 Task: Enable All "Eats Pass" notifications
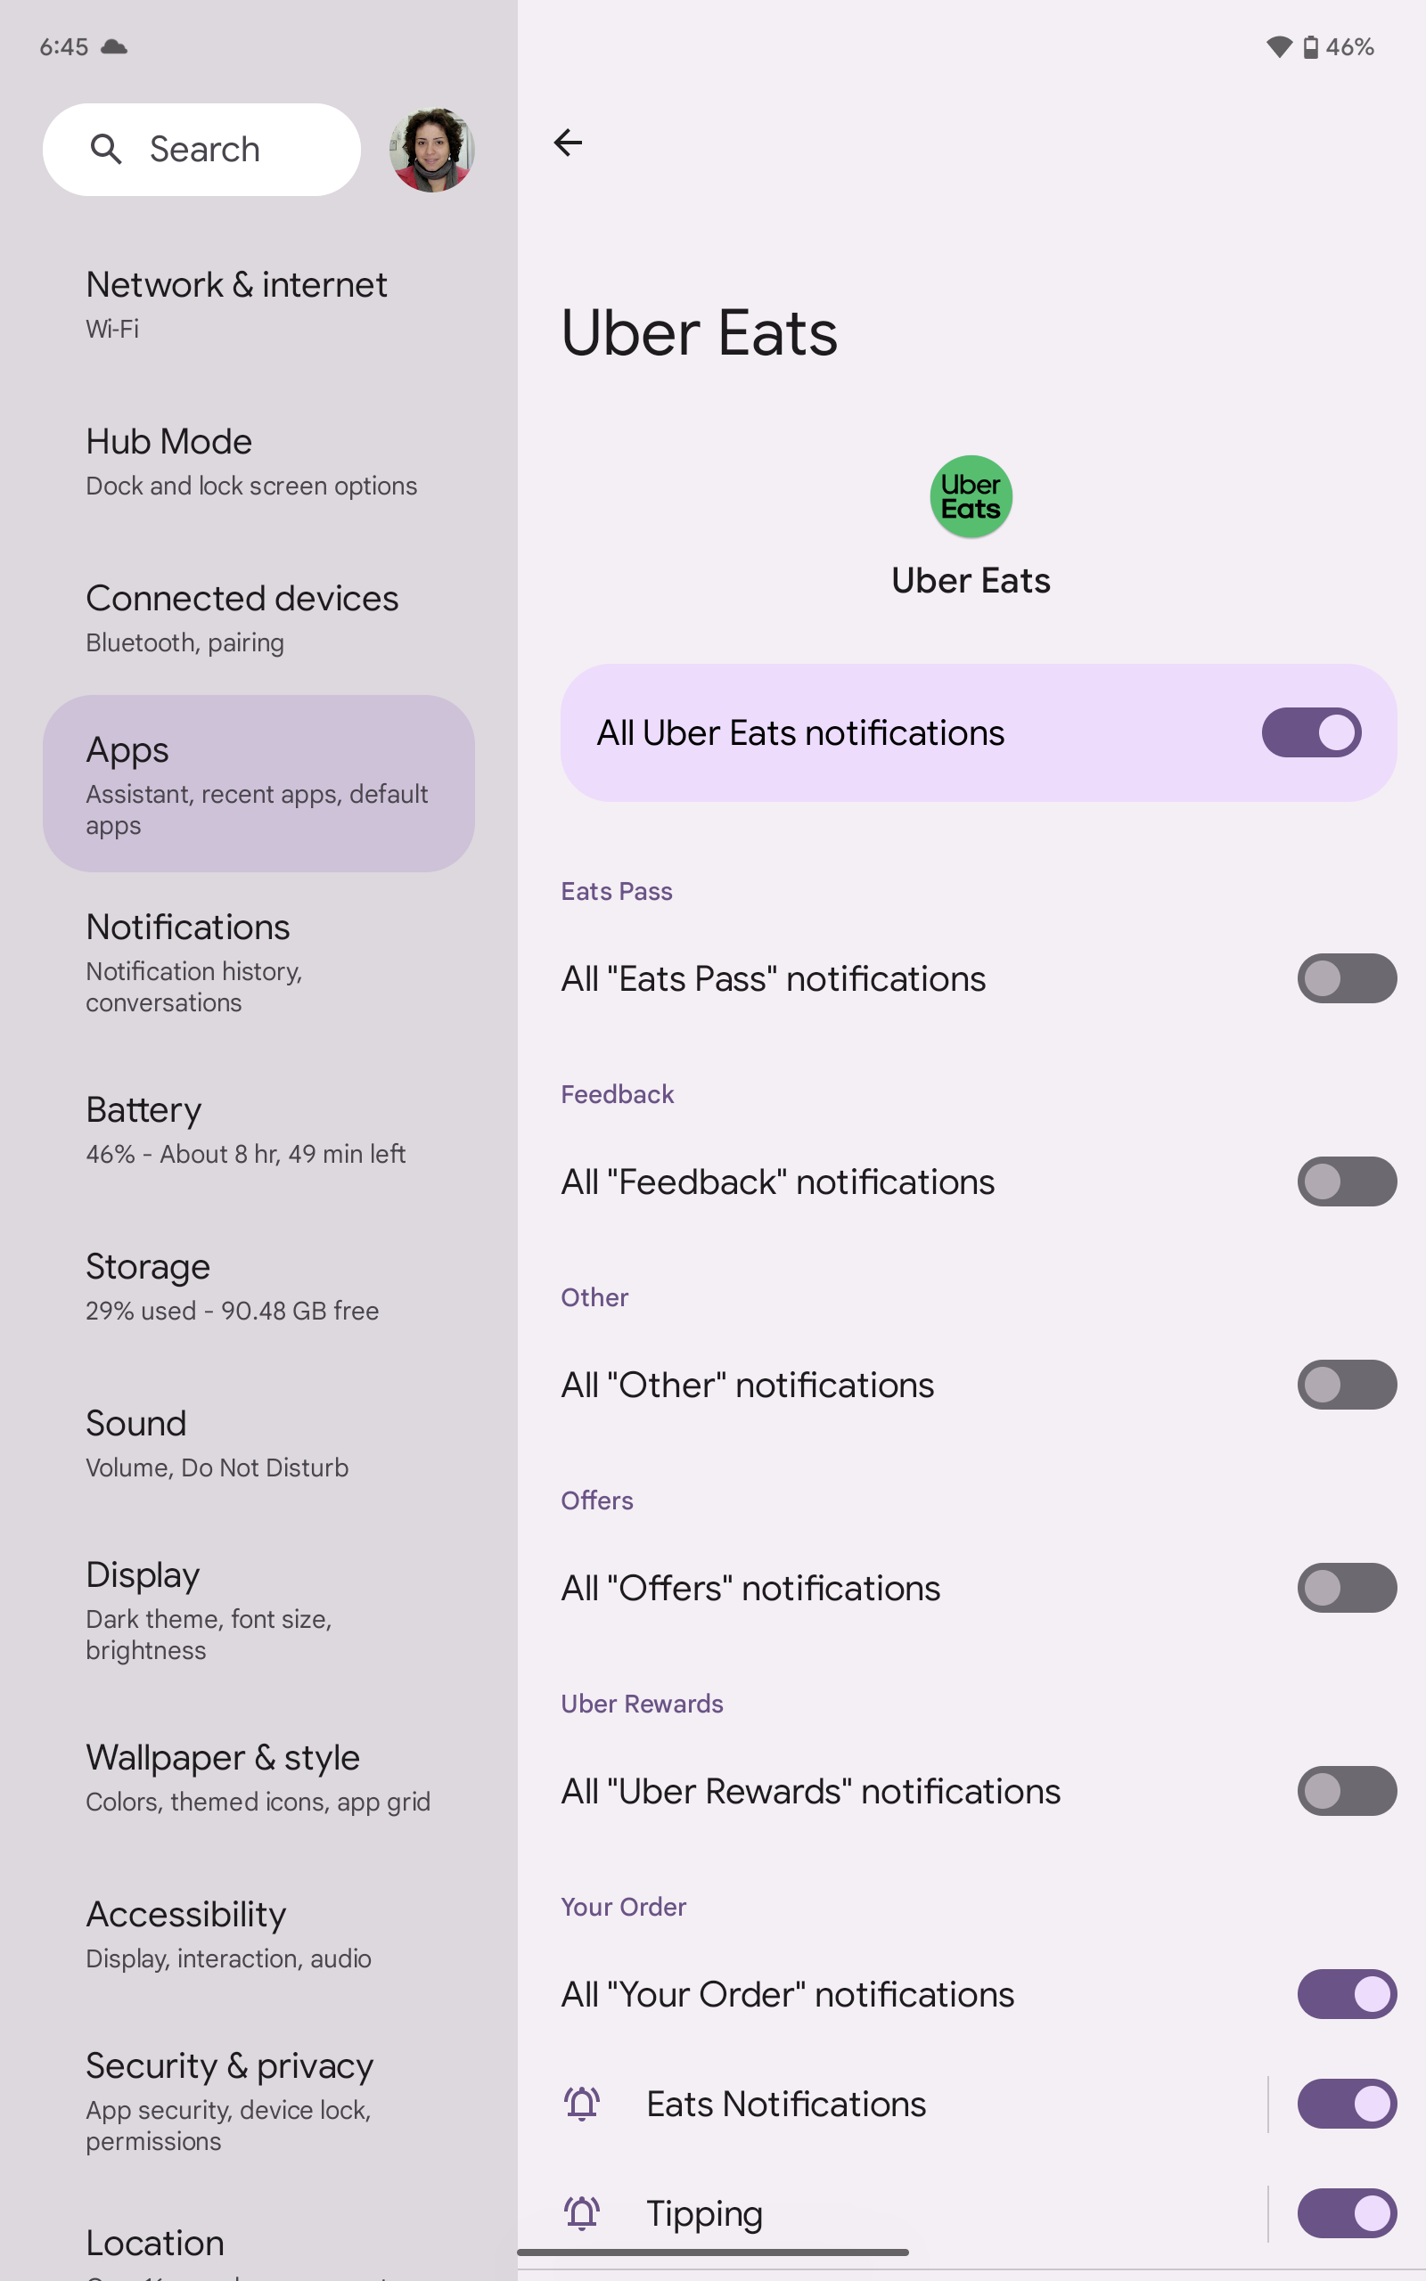pyautogui.click(x=1346, y=978)
